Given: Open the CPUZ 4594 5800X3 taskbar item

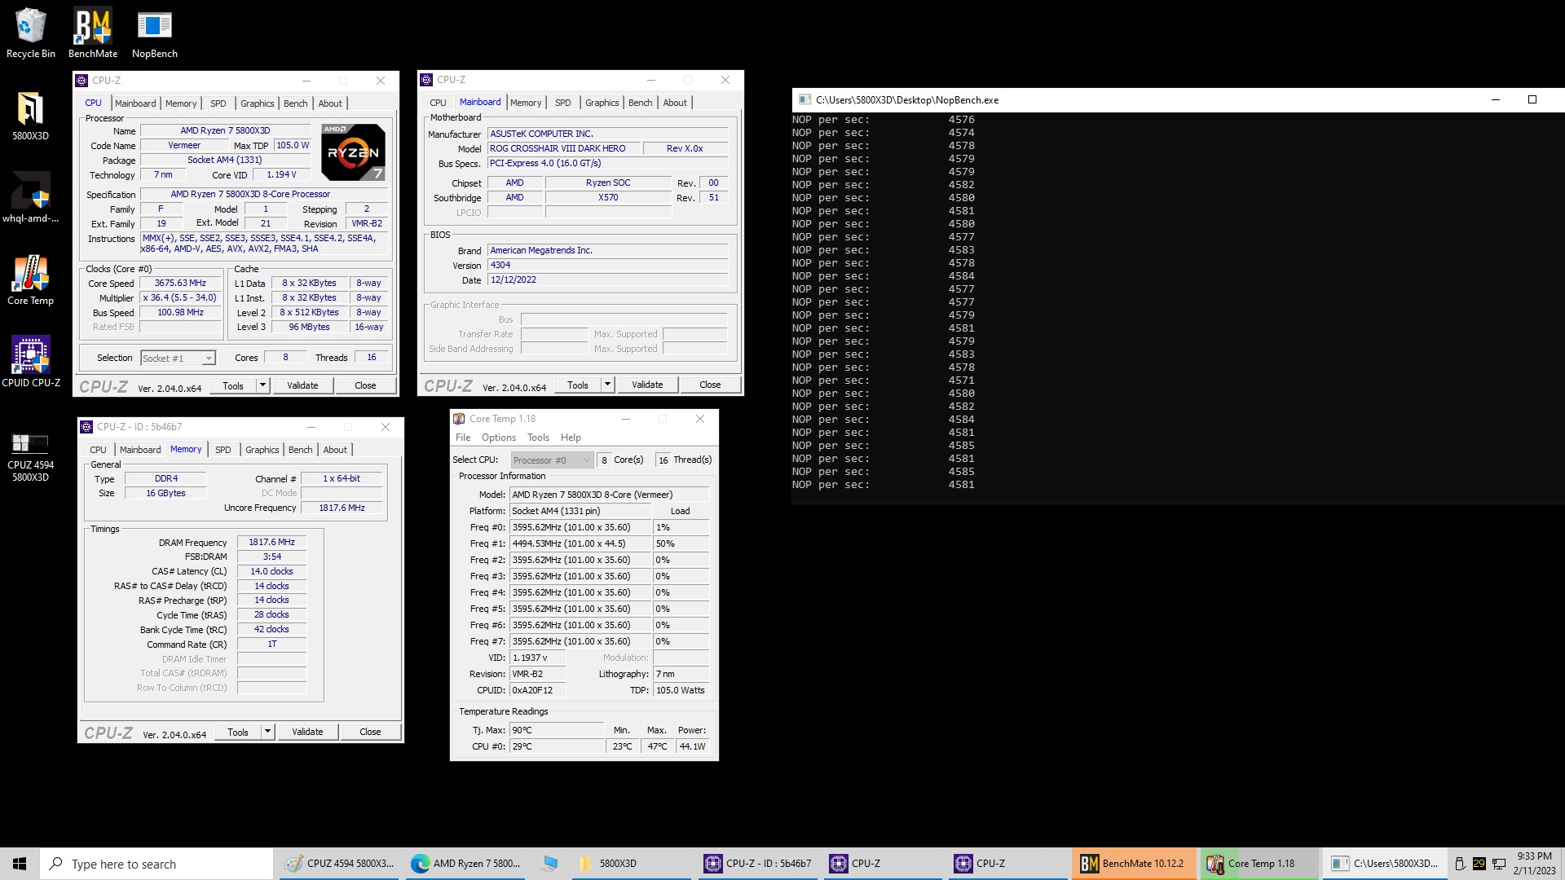Looking at the screenshot, I should click(x=339, y=864).
